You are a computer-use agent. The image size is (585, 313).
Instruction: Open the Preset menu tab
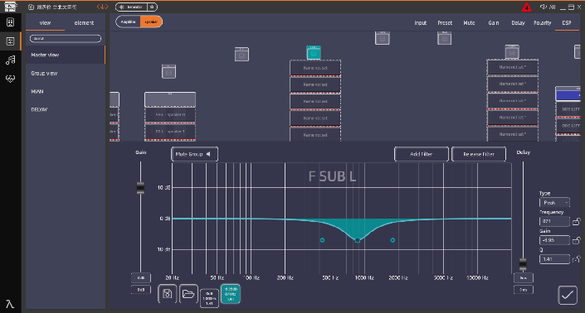point(445,23)
